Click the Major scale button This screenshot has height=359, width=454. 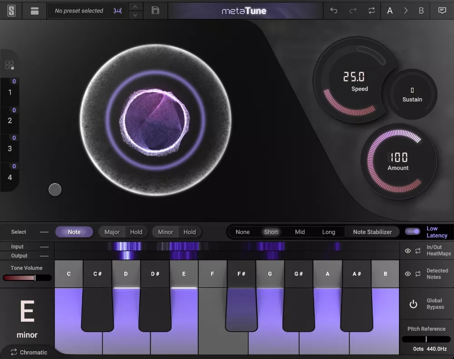(112, 232)
